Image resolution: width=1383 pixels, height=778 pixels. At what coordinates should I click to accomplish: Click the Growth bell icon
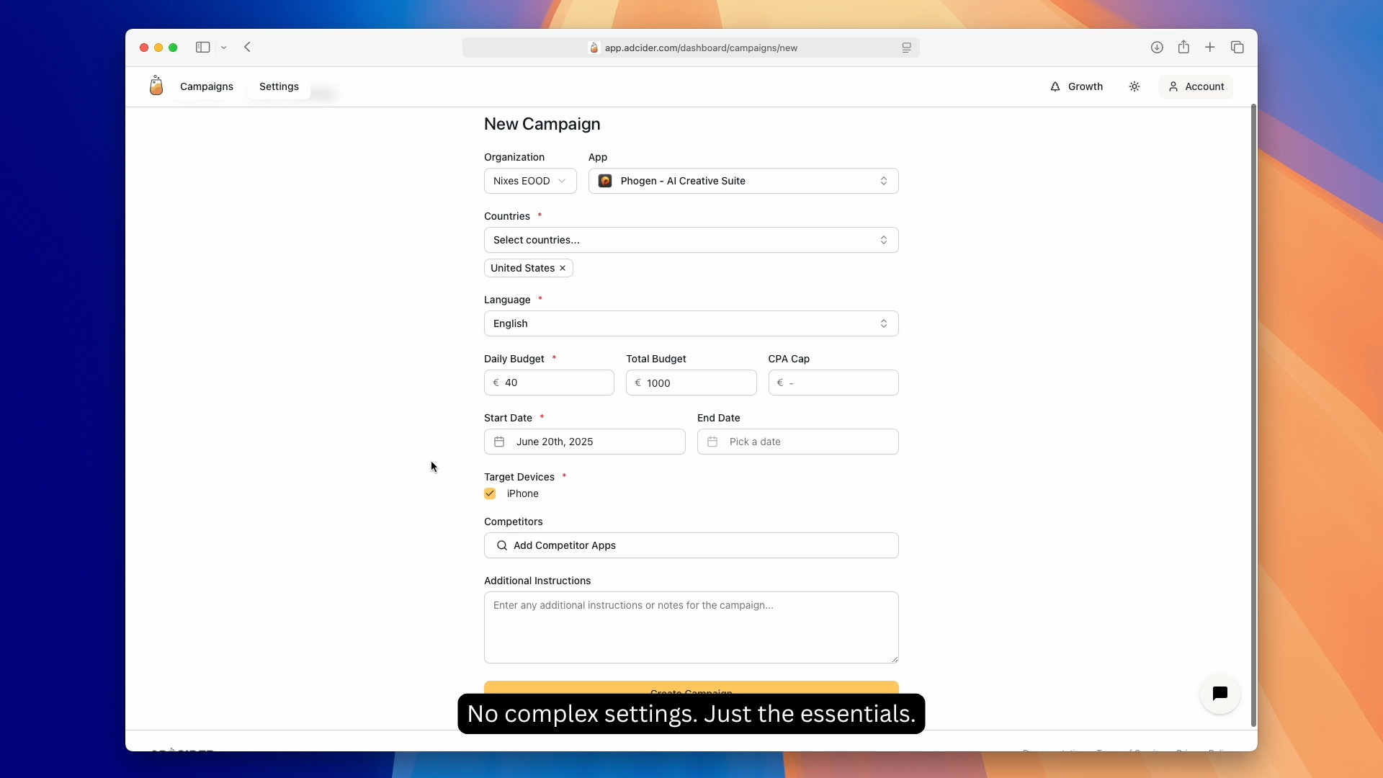1055,86
